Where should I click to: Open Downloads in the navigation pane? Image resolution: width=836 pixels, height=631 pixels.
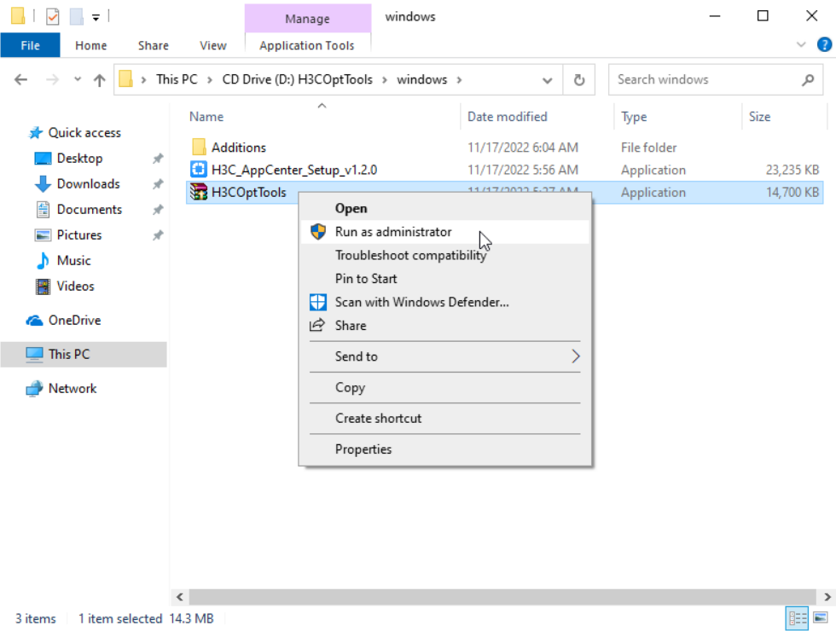pyautogui.click(x=89, y=184)
